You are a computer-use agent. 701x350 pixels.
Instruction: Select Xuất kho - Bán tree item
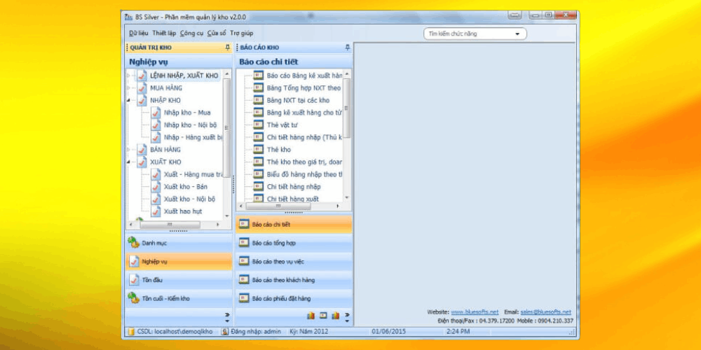(185, 187)
